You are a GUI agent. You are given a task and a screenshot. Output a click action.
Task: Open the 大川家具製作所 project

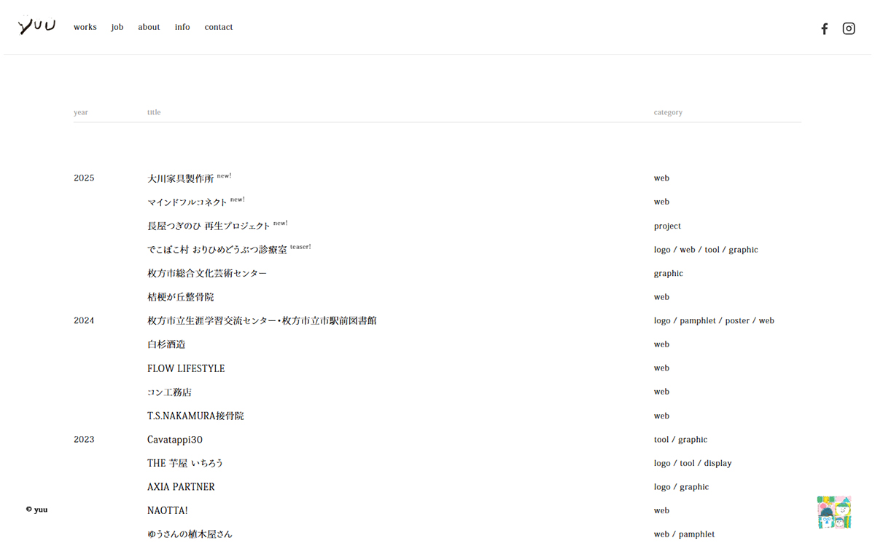[181, 178]
